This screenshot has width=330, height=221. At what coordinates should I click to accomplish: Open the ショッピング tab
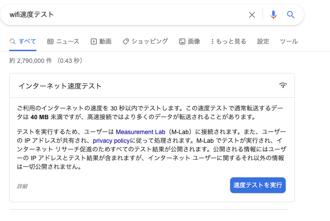tap(149, 41)
